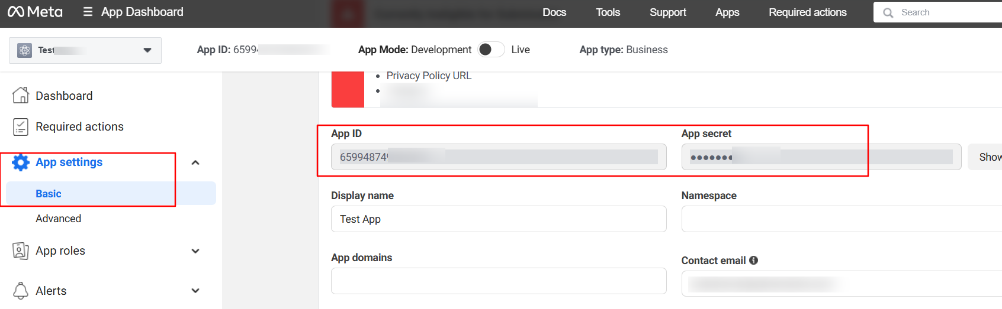This screenshot has width=1002, height=309.
Task: Click the Meta logo
Action: (x=35, y=12)
